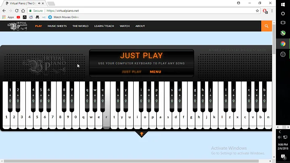Open the Windows Start button

pyautogui.click(x=283, y=4)
